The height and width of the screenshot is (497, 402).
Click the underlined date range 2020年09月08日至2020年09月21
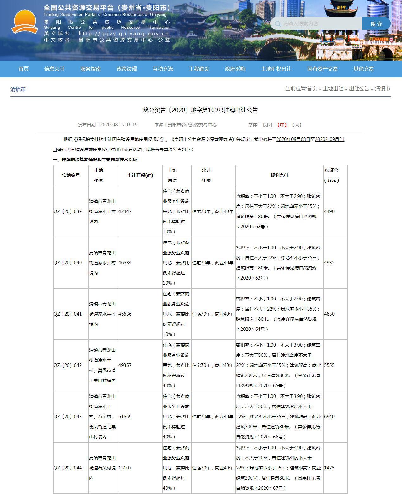click(x=310, y=139)
